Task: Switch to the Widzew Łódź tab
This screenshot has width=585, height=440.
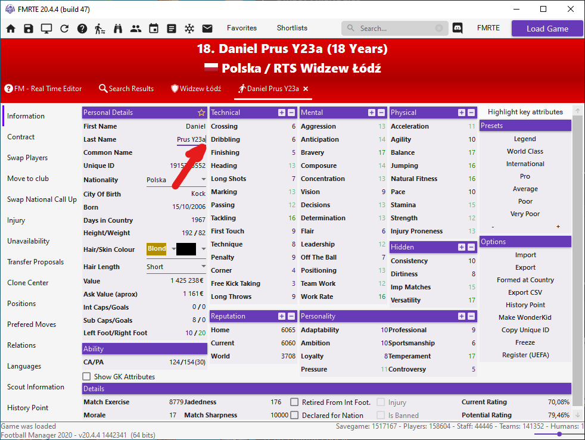Action: coord(196,89)
